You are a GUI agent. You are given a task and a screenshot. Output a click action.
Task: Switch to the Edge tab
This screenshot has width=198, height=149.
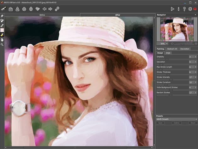tap(168, 53)
